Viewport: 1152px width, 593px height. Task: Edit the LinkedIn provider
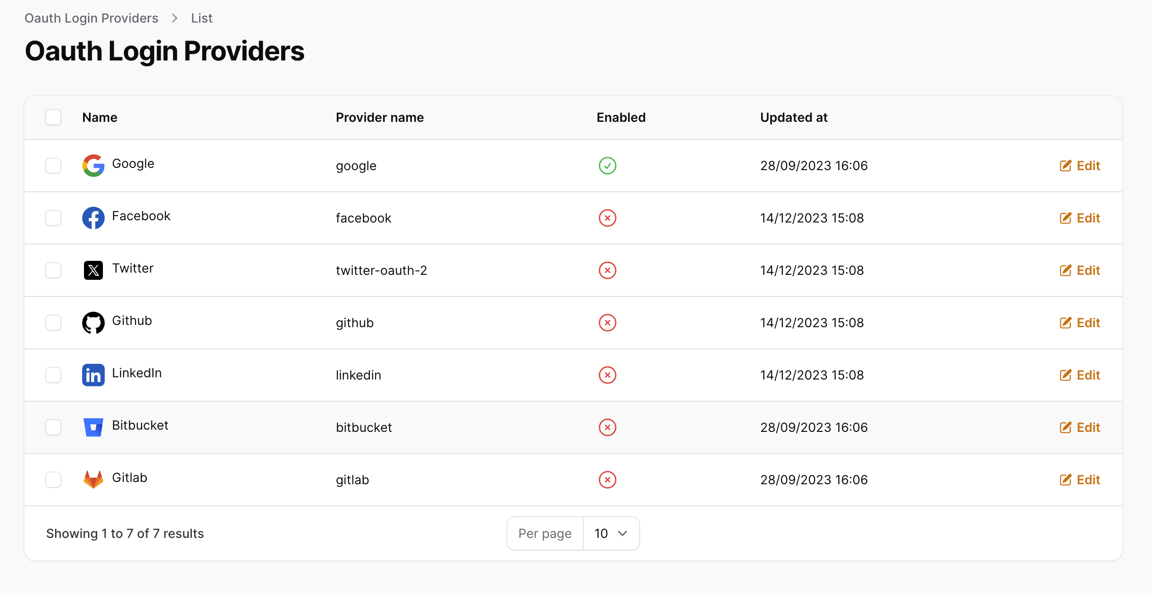point(1080,375)
